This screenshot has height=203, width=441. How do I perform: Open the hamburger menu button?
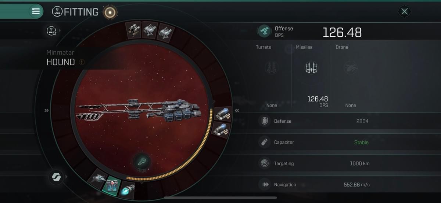click(36, 11)
